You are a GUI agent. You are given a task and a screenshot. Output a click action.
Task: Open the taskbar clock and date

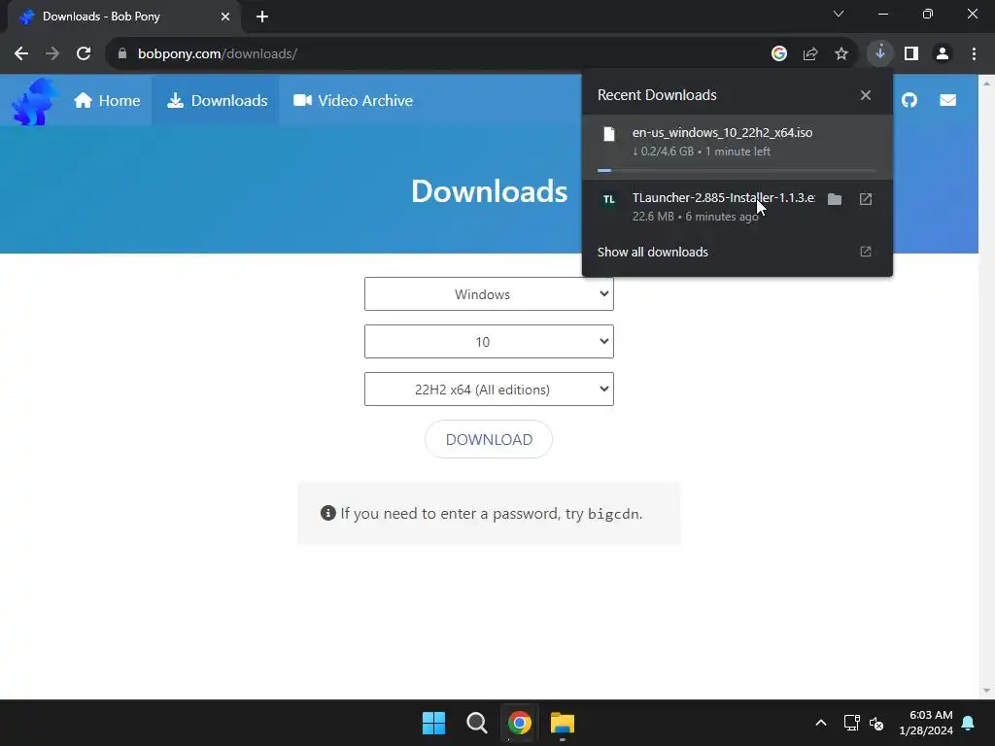(x=926, y=723)
